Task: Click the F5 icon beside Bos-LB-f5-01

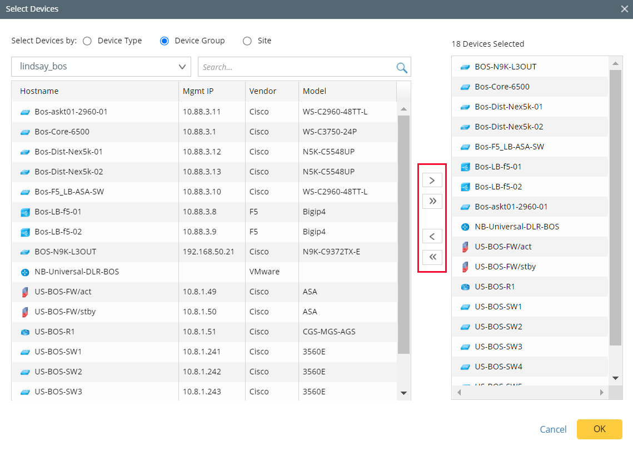Action: (x=24, y=212)
